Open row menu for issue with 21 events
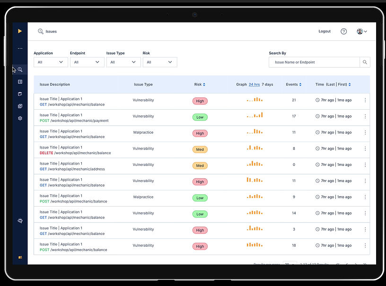 (x=365, y=100)
